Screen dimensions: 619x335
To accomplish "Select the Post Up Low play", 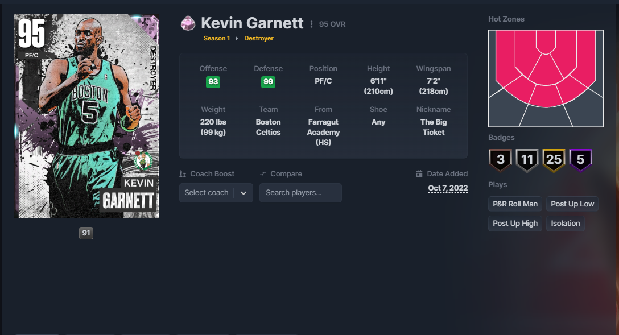I will tap(572, 204).
